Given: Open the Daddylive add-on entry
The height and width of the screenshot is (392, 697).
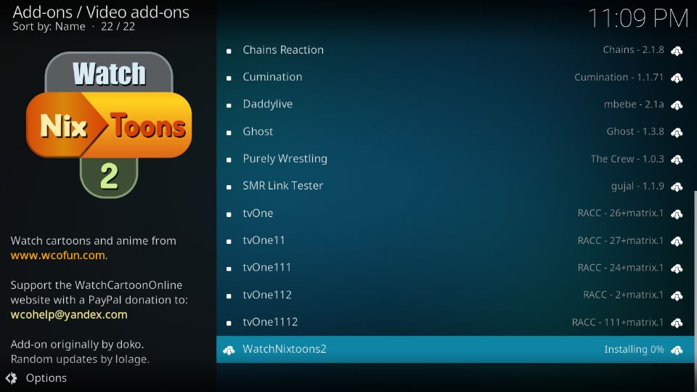Looking at the screenshot, I should 455,105.
